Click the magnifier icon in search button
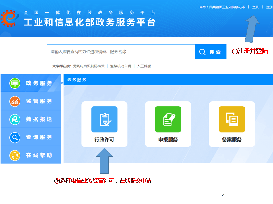 (202, 52)
